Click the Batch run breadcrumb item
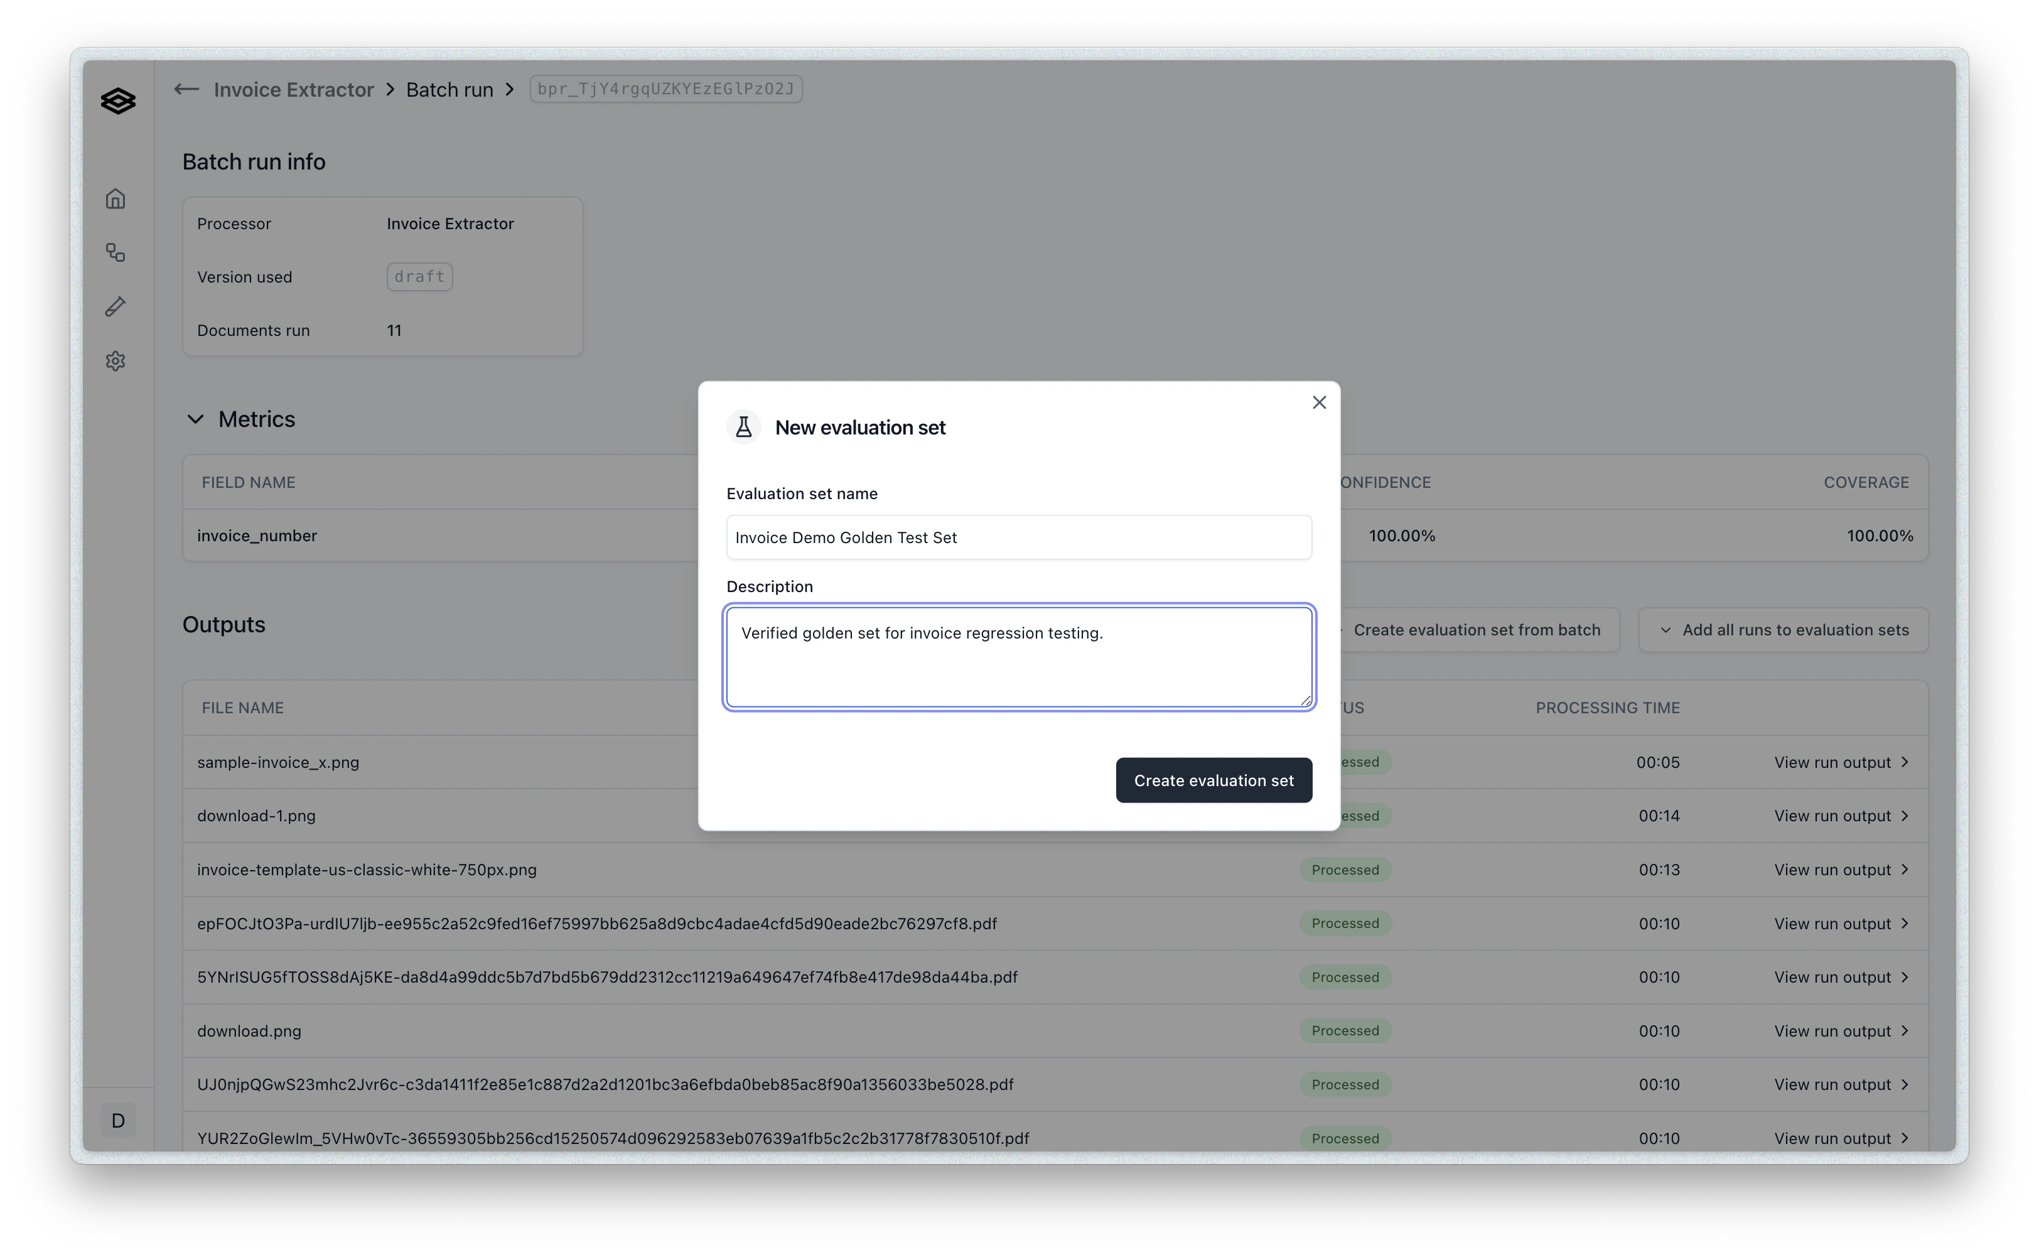Image resolution: width=2039 pixels, height=1257 pixels. click(x=449, y=89)
